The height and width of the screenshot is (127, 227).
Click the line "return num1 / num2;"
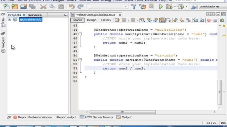124,68
